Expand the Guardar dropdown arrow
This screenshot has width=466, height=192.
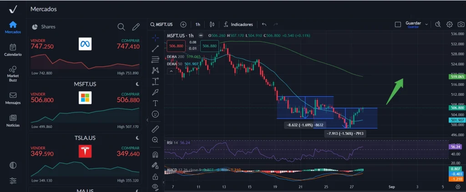(x=426, y=25)
